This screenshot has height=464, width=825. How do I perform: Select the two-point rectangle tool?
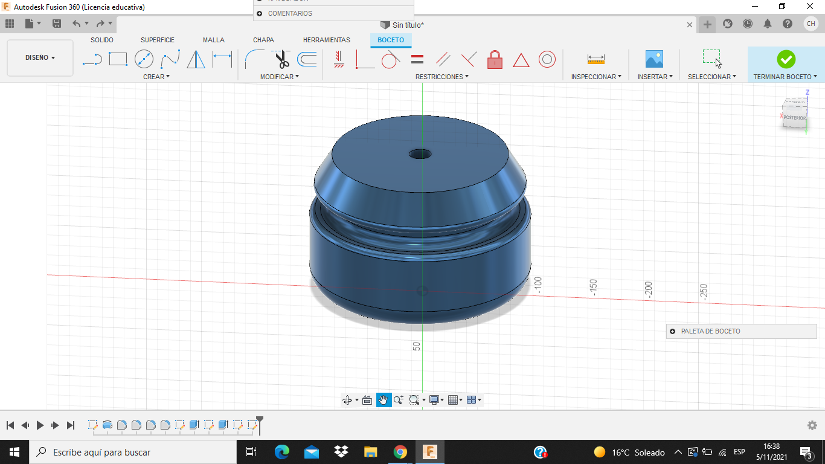click(118, 59)
